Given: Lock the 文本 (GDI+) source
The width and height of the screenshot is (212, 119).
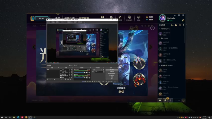Looking at the screenshot, I should click(x=71, y=72).
